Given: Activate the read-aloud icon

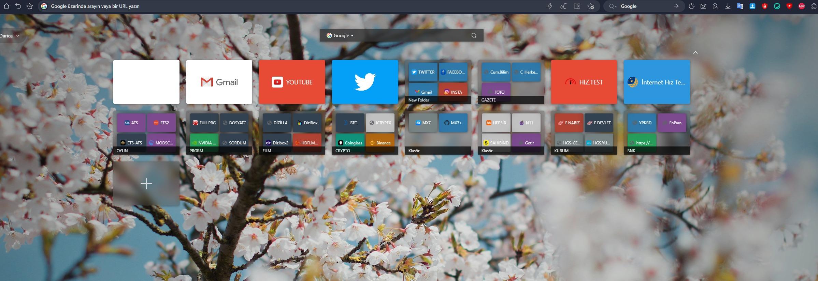Looking at the screenshot, I should click(x=563, y=6).
